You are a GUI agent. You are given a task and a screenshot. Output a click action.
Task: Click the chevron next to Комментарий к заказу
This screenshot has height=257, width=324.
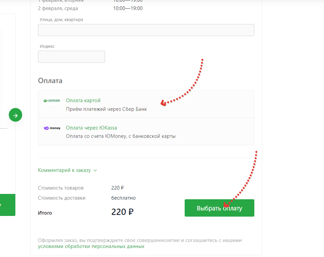[95, 171]
